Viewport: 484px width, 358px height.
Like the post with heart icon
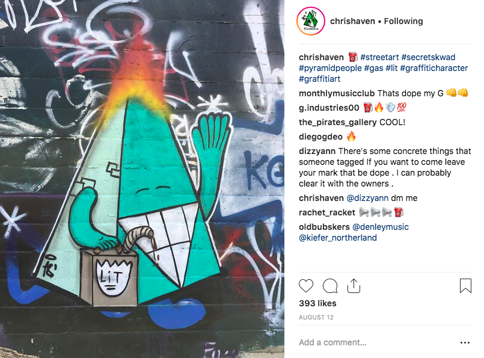coord(306,285)
